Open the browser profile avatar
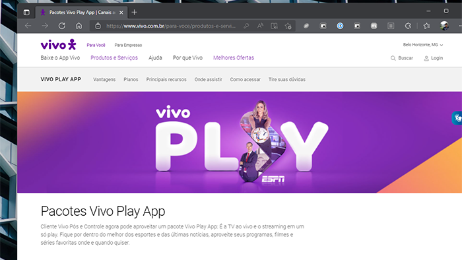Screen dimensions: 462x260 (x=444, y=26)
